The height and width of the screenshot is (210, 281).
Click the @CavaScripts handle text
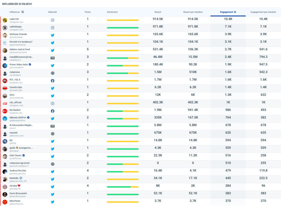[16, 90]
